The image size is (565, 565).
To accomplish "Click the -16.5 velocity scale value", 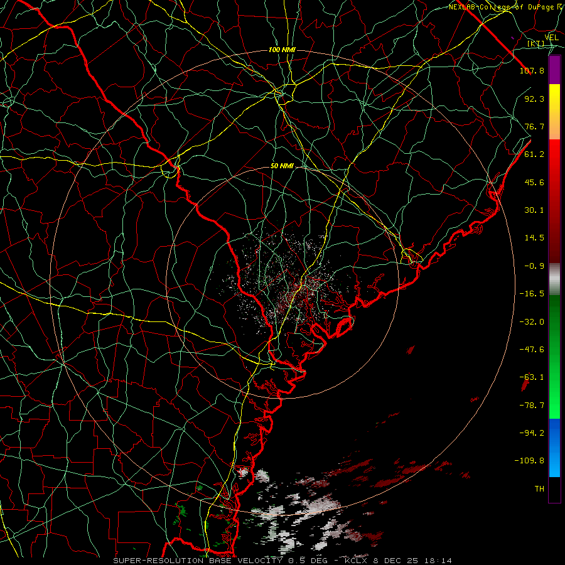I will 532,294.
